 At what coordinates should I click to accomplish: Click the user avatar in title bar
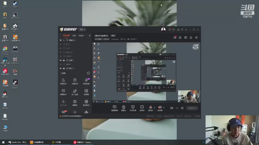pos(163,29)
